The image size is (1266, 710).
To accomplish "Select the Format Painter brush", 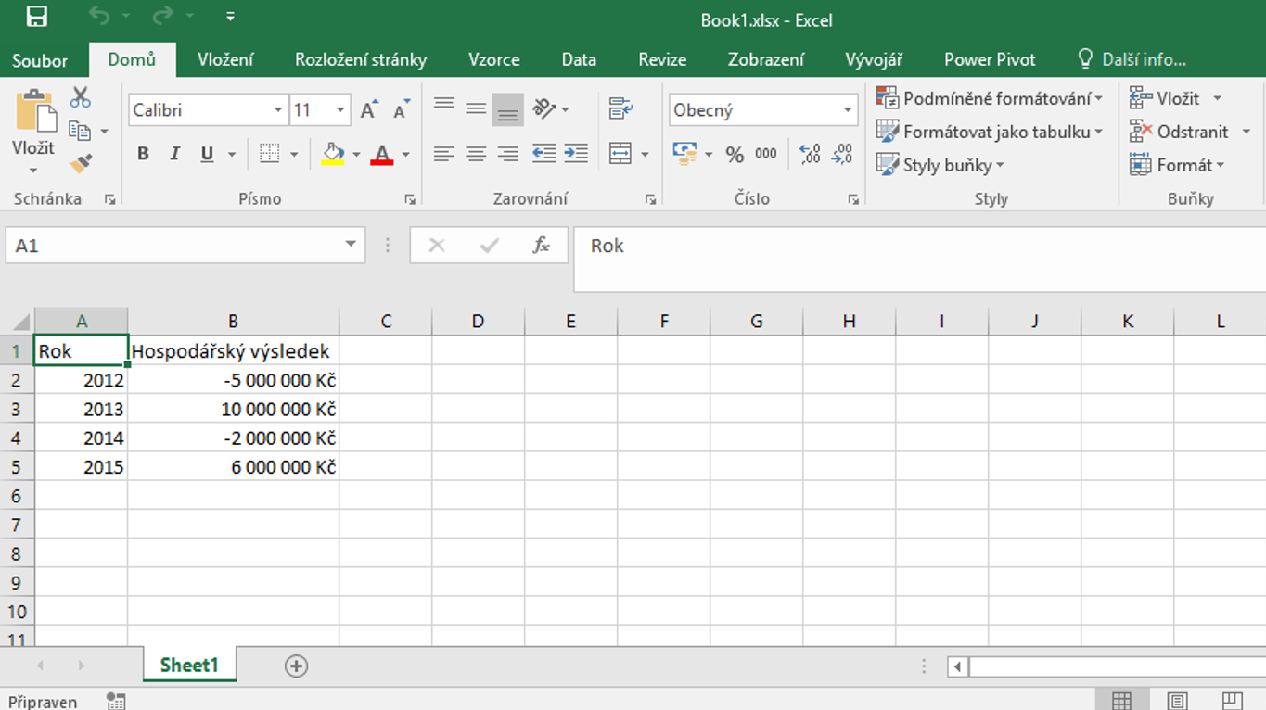I will tap(81, 164).
